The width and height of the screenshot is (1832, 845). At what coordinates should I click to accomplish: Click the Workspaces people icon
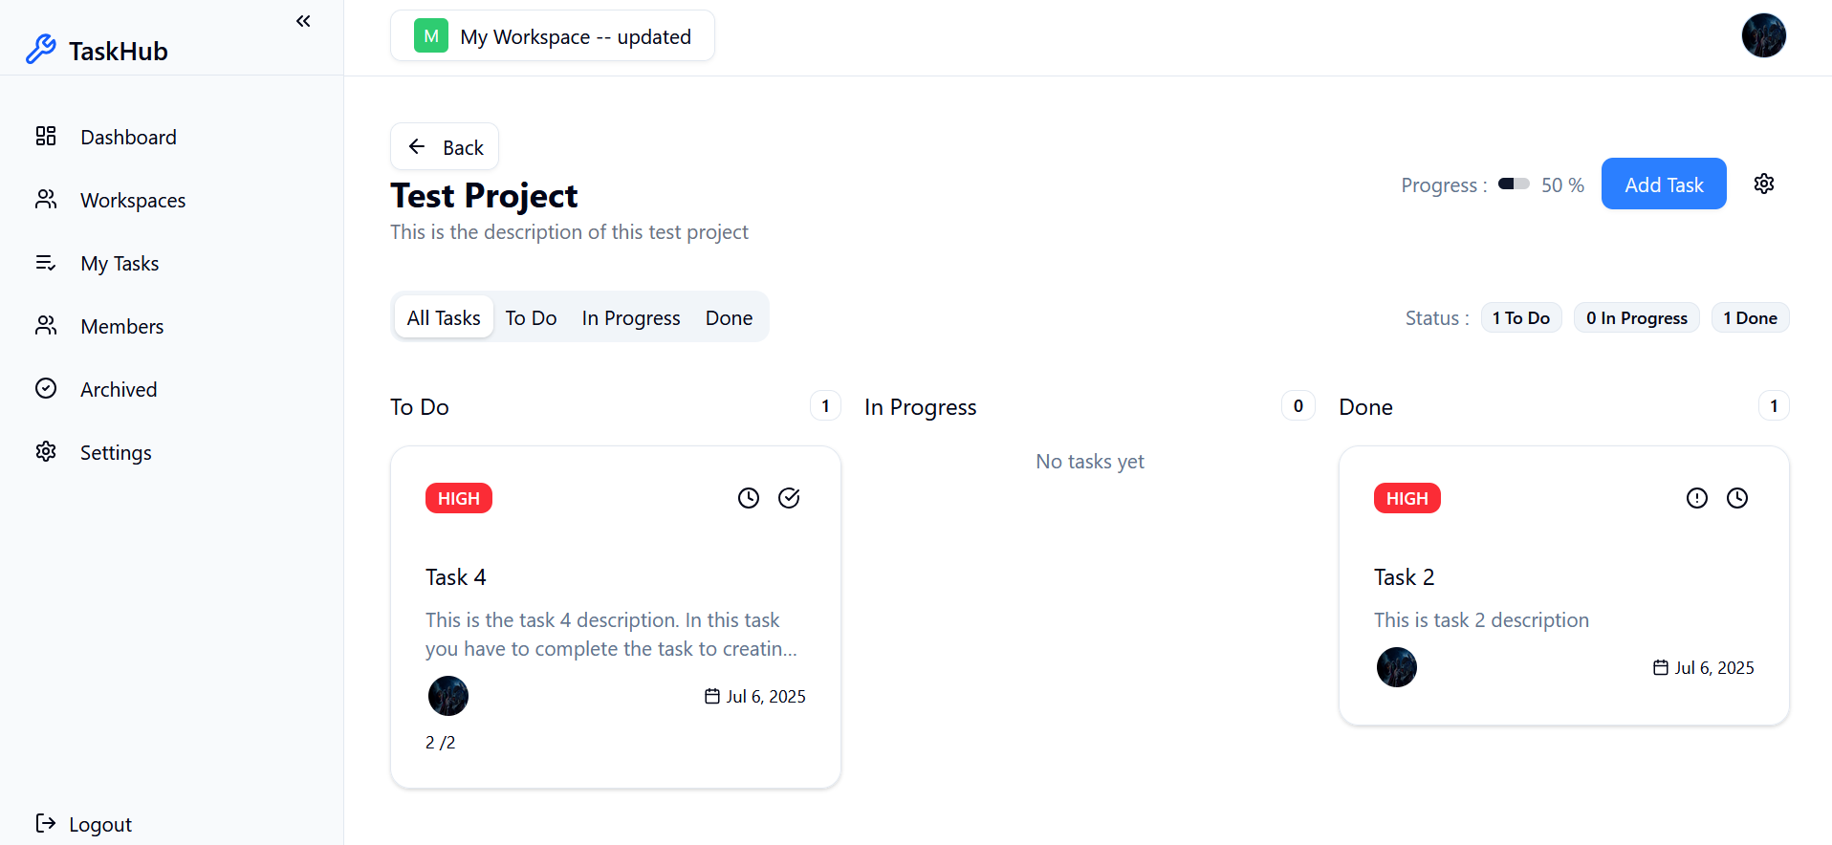pyautogui.click(x=46, y=199)
